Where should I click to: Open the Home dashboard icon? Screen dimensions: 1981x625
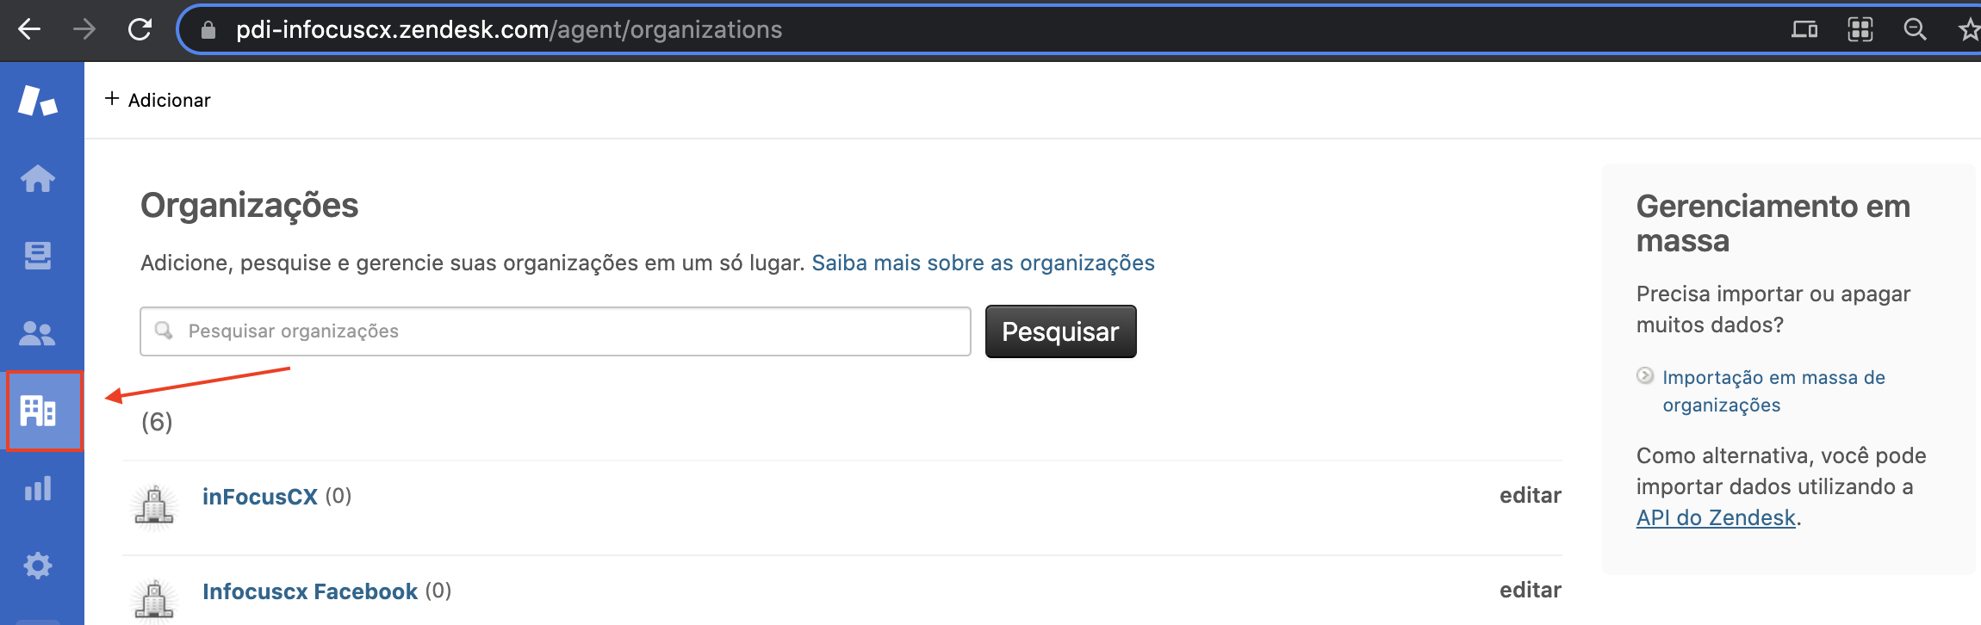tap(38, 178)
